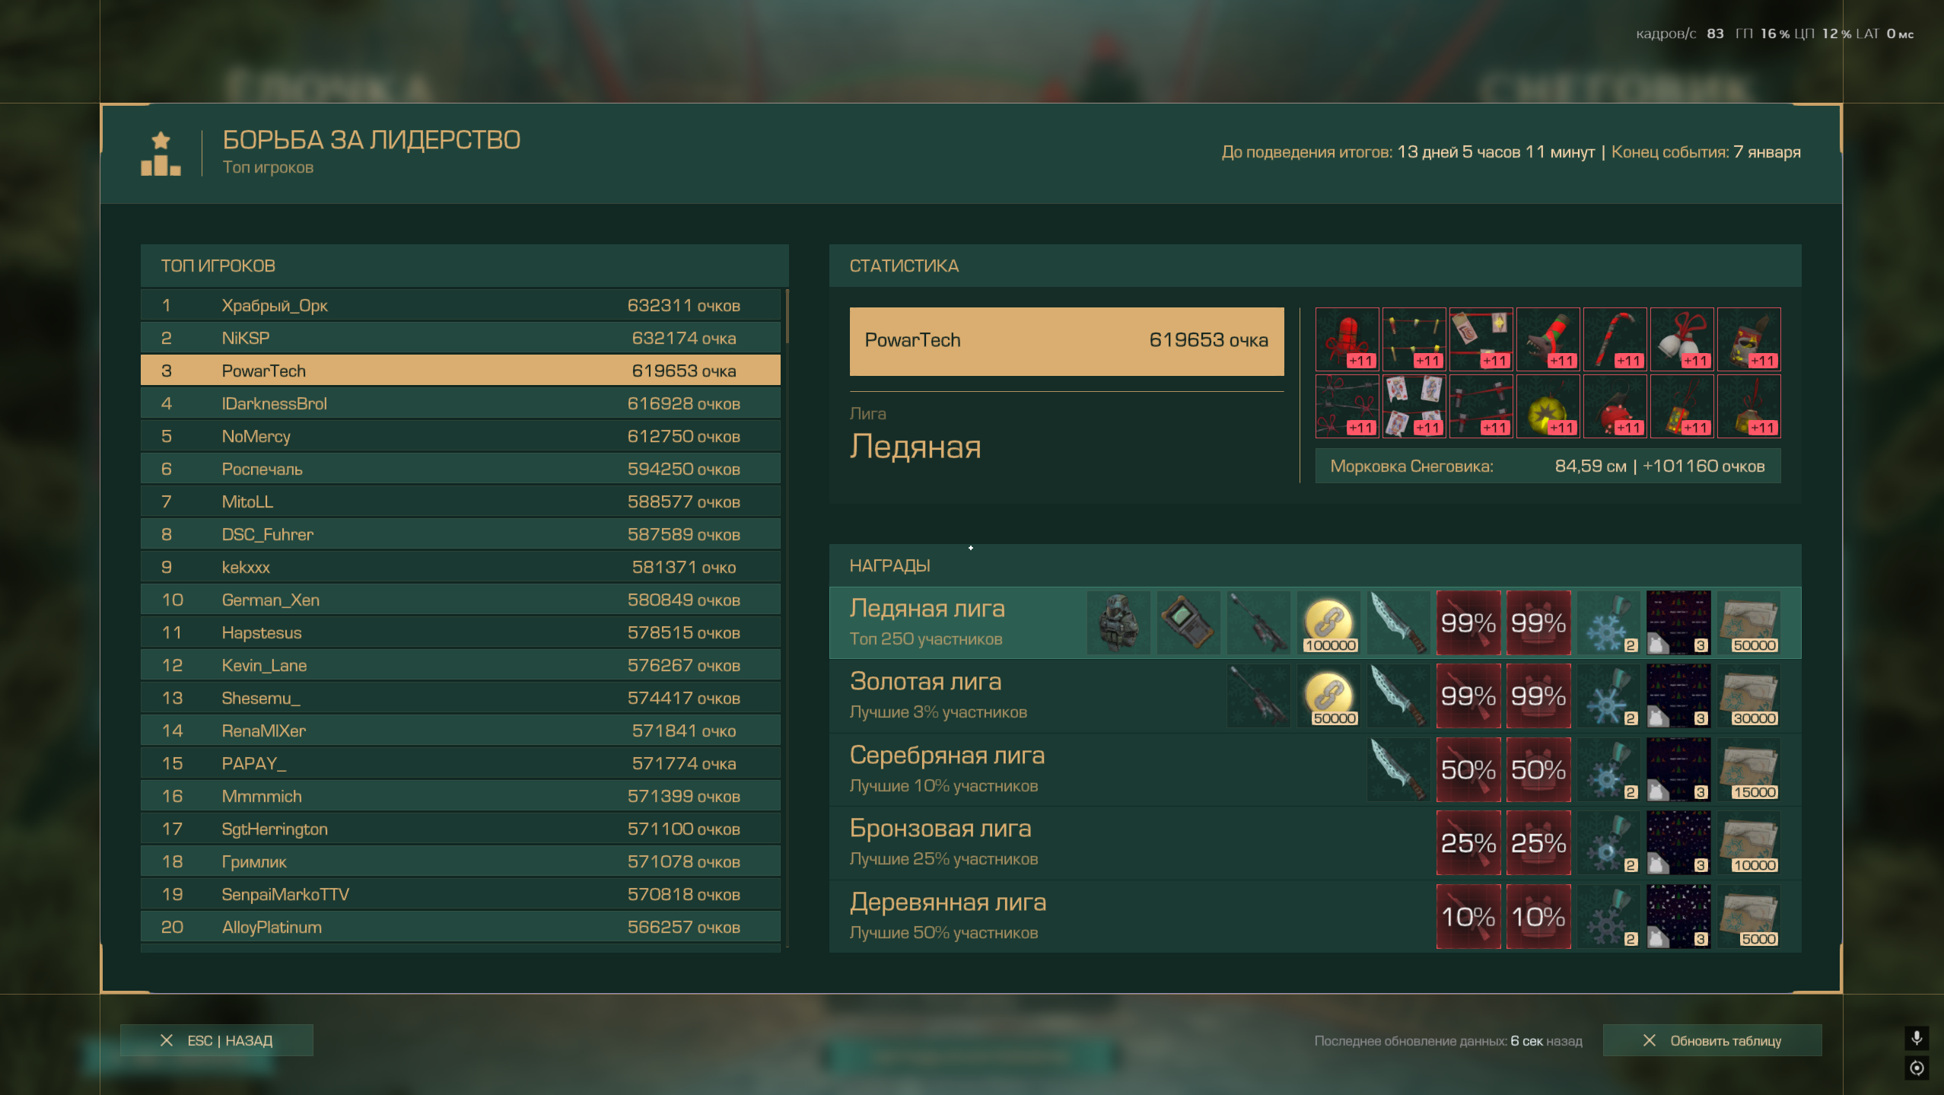Select the red glove collectible icon
The width and height of the screenshot is (1944, 1095).
(x=1347, y=339)
